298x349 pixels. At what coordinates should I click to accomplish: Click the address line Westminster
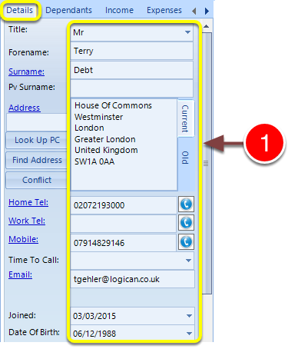[98, 117]
